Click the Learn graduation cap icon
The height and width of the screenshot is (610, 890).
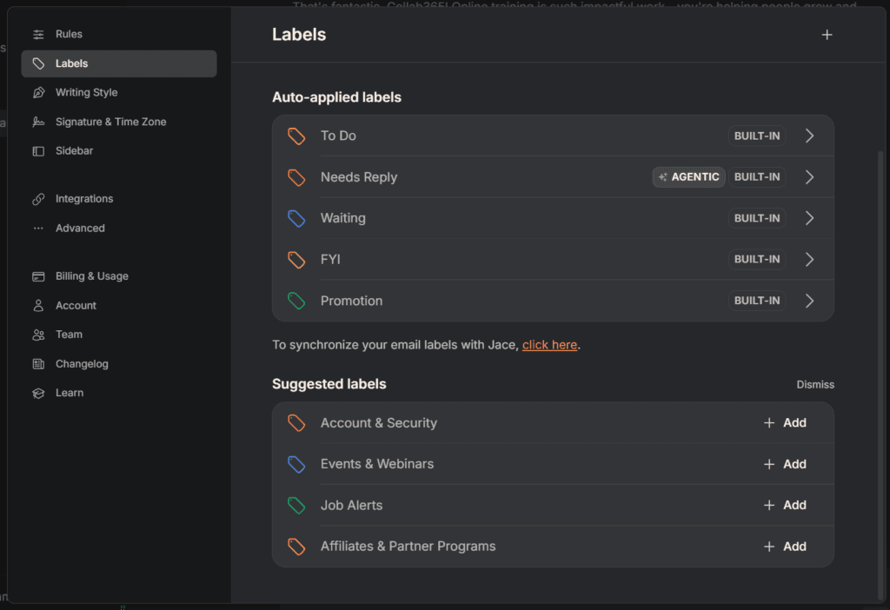tap(38, 393)
